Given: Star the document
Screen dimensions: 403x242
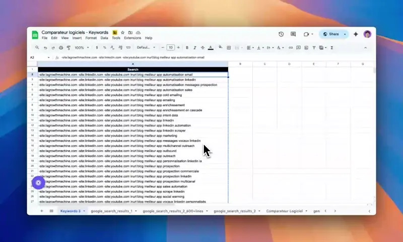Looking at the screenshot, I should pyautogui.click(x=122, y=33).
